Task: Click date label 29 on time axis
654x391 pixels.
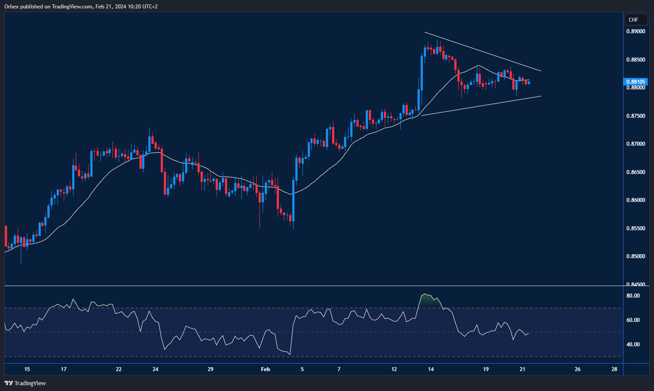Action: tap(210, 369)
